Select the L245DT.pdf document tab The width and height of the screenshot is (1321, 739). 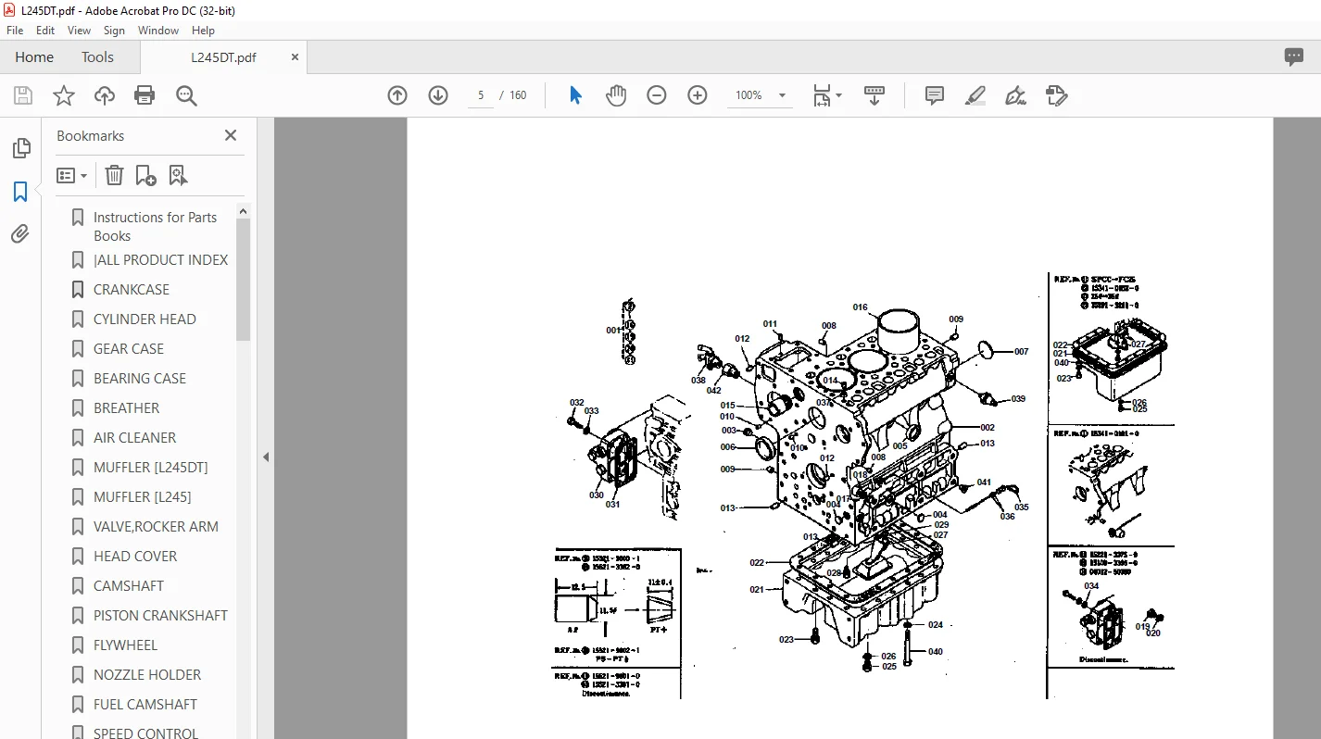[x=223, y=56]
